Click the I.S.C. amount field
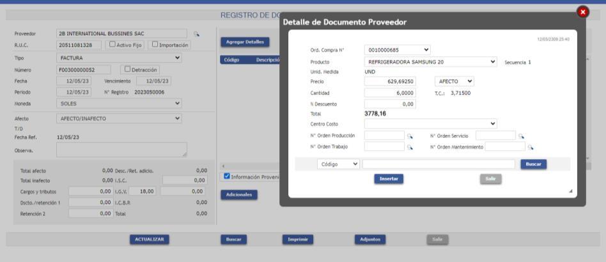Screen dimensions: 606x262 tap(185, 180)
